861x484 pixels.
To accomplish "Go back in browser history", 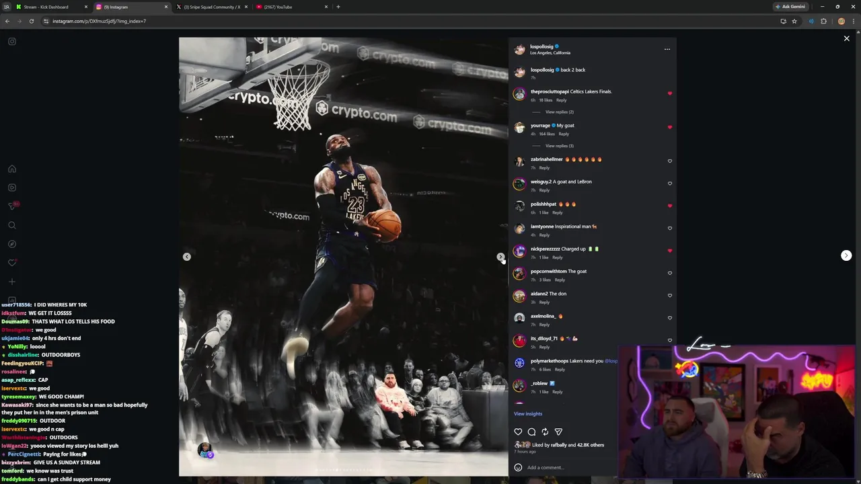I will 7,21.
